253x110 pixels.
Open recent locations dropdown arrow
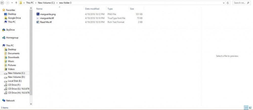tap(12, 3)
